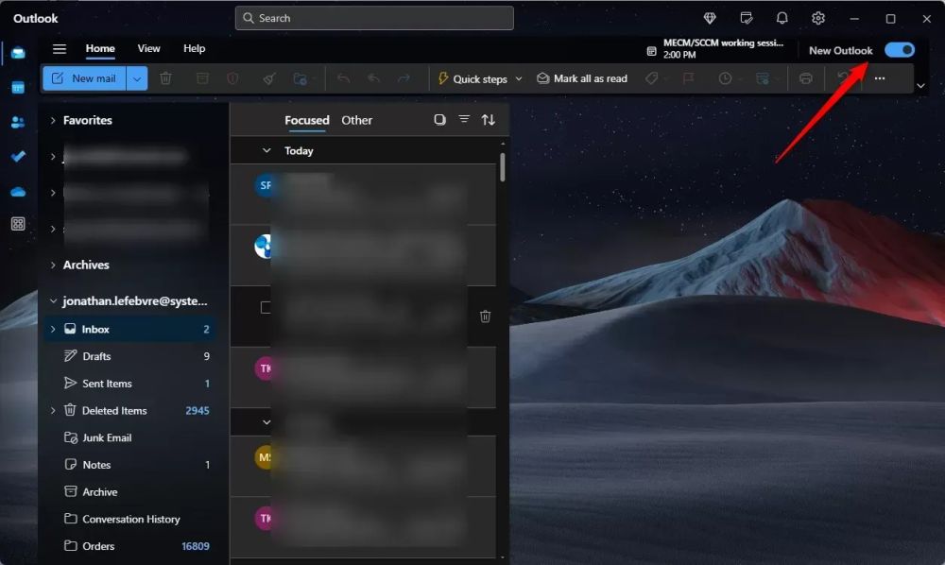The image size is (945, 565).
Task: Open the Calendar icon in left sidebar
Action: pos(18,88)
